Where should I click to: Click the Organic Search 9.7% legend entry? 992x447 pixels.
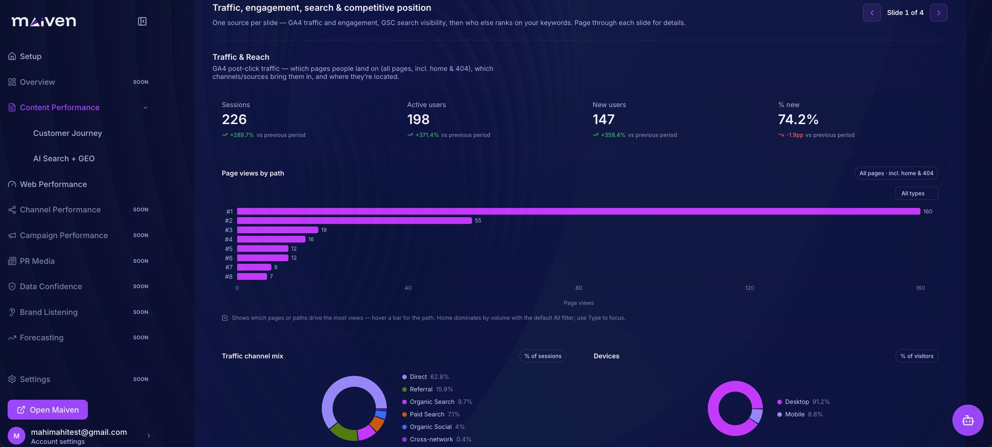(437, 402)
